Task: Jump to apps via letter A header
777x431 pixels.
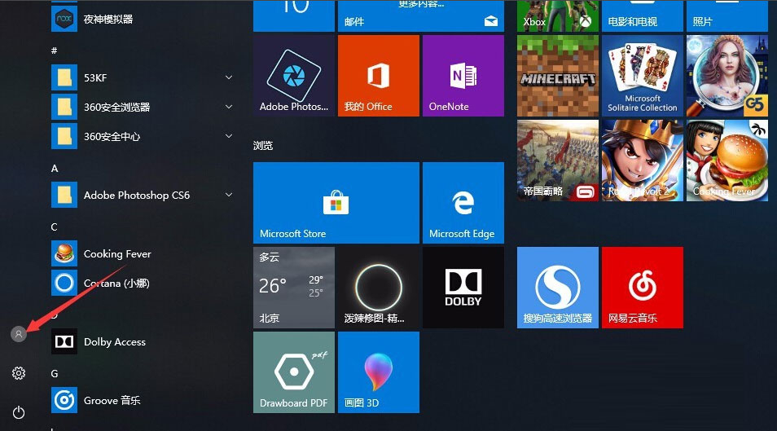Action: (x=55, y=168)
